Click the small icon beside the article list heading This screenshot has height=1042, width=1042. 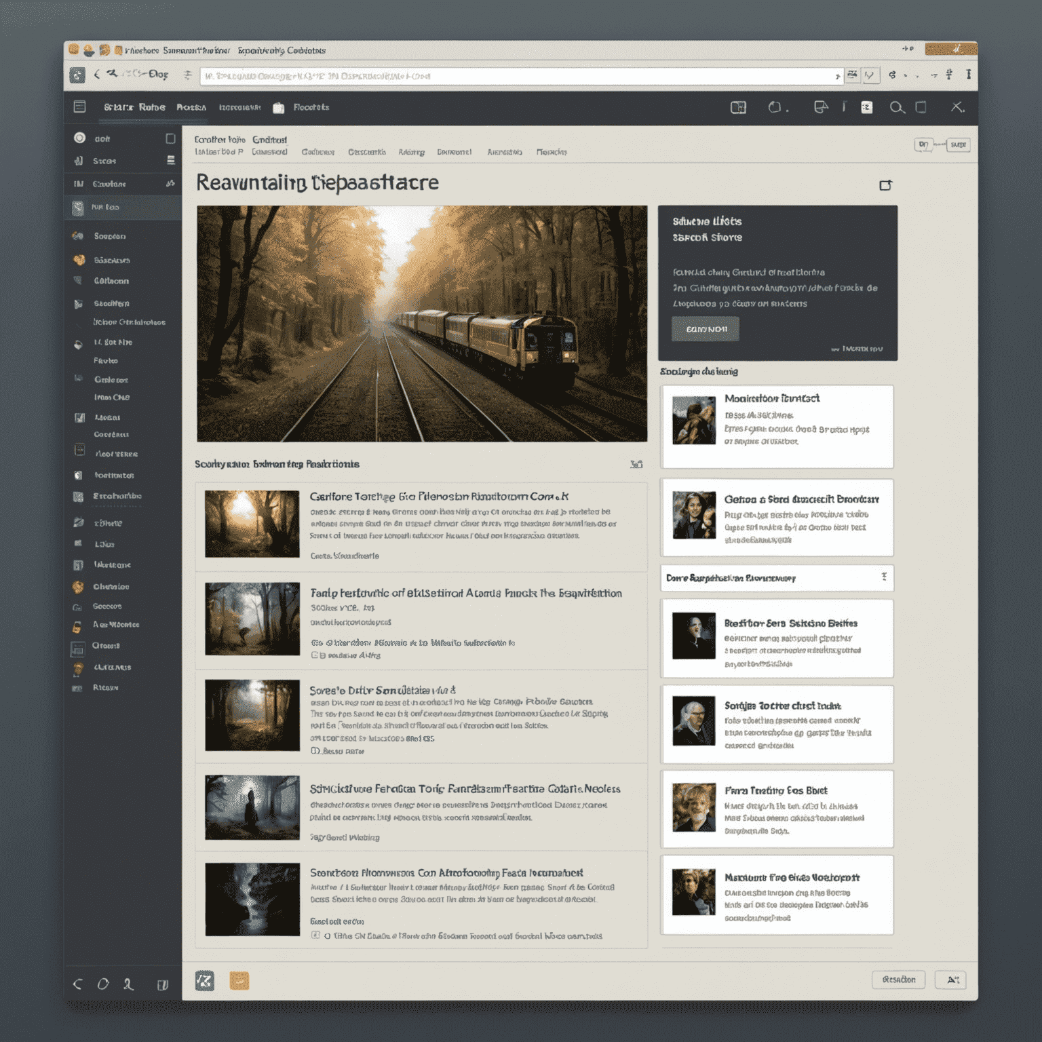636,464
